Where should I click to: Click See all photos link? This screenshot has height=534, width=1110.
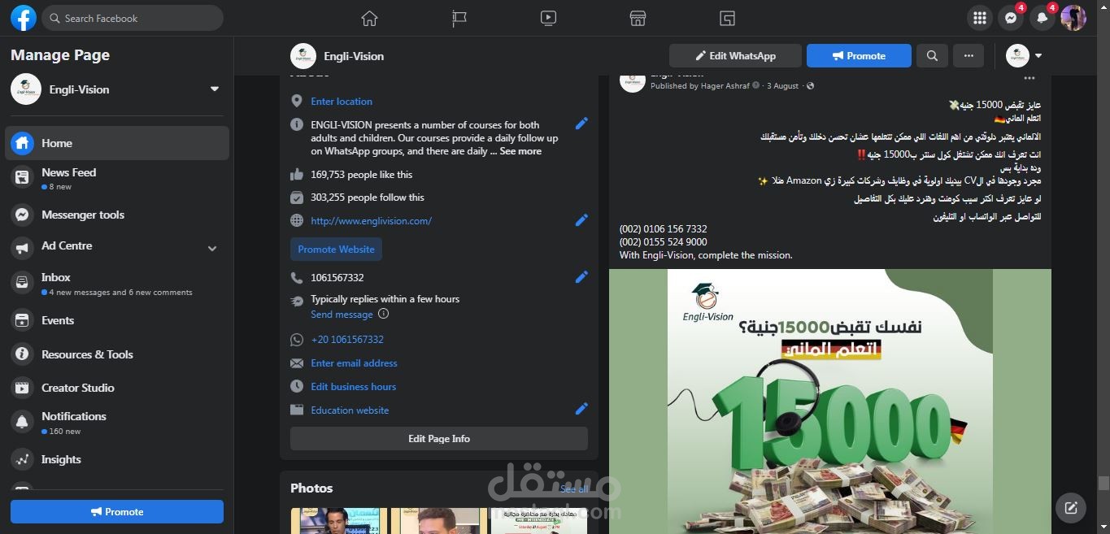[574, 488]
